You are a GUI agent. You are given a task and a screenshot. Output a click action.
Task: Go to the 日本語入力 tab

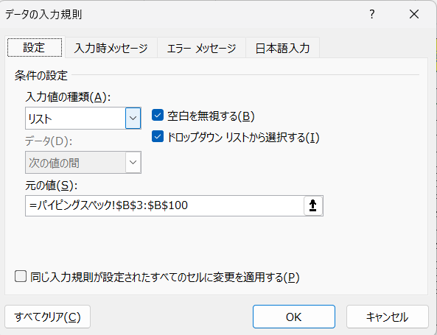tap(282, 48)
